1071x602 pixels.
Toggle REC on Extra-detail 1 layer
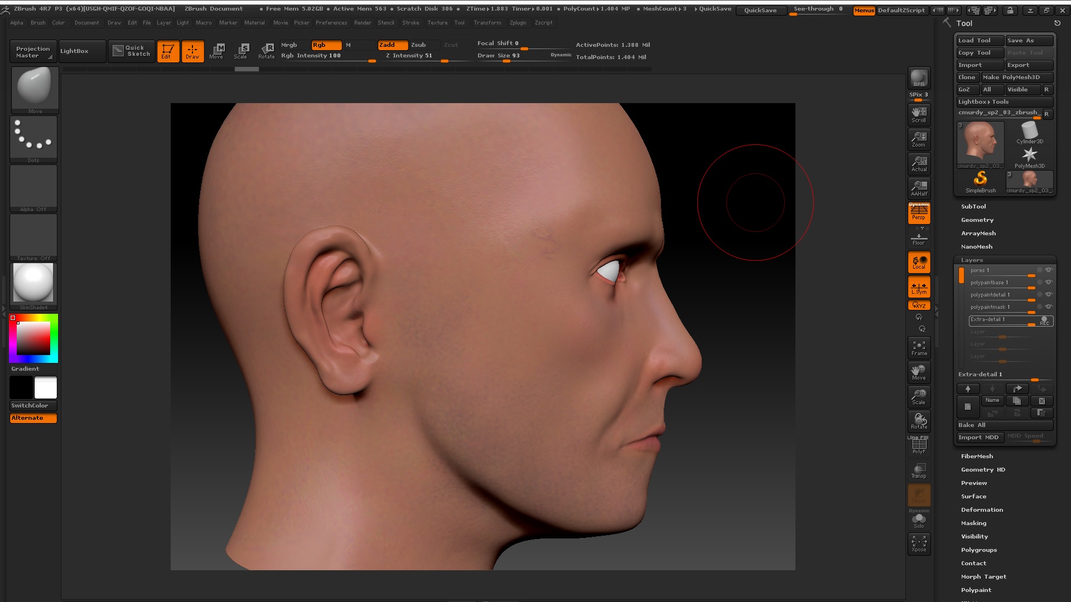coord(1045,321)
